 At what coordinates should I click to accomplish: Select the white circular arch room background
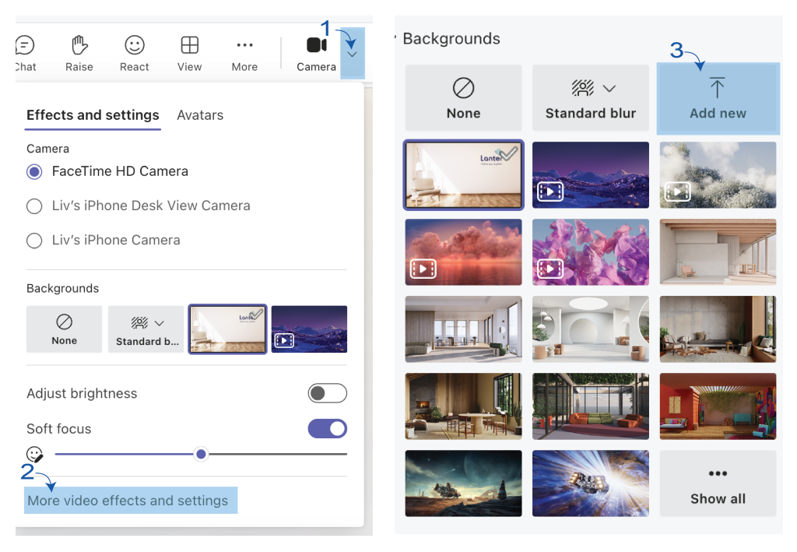click(x=591, y=329)
